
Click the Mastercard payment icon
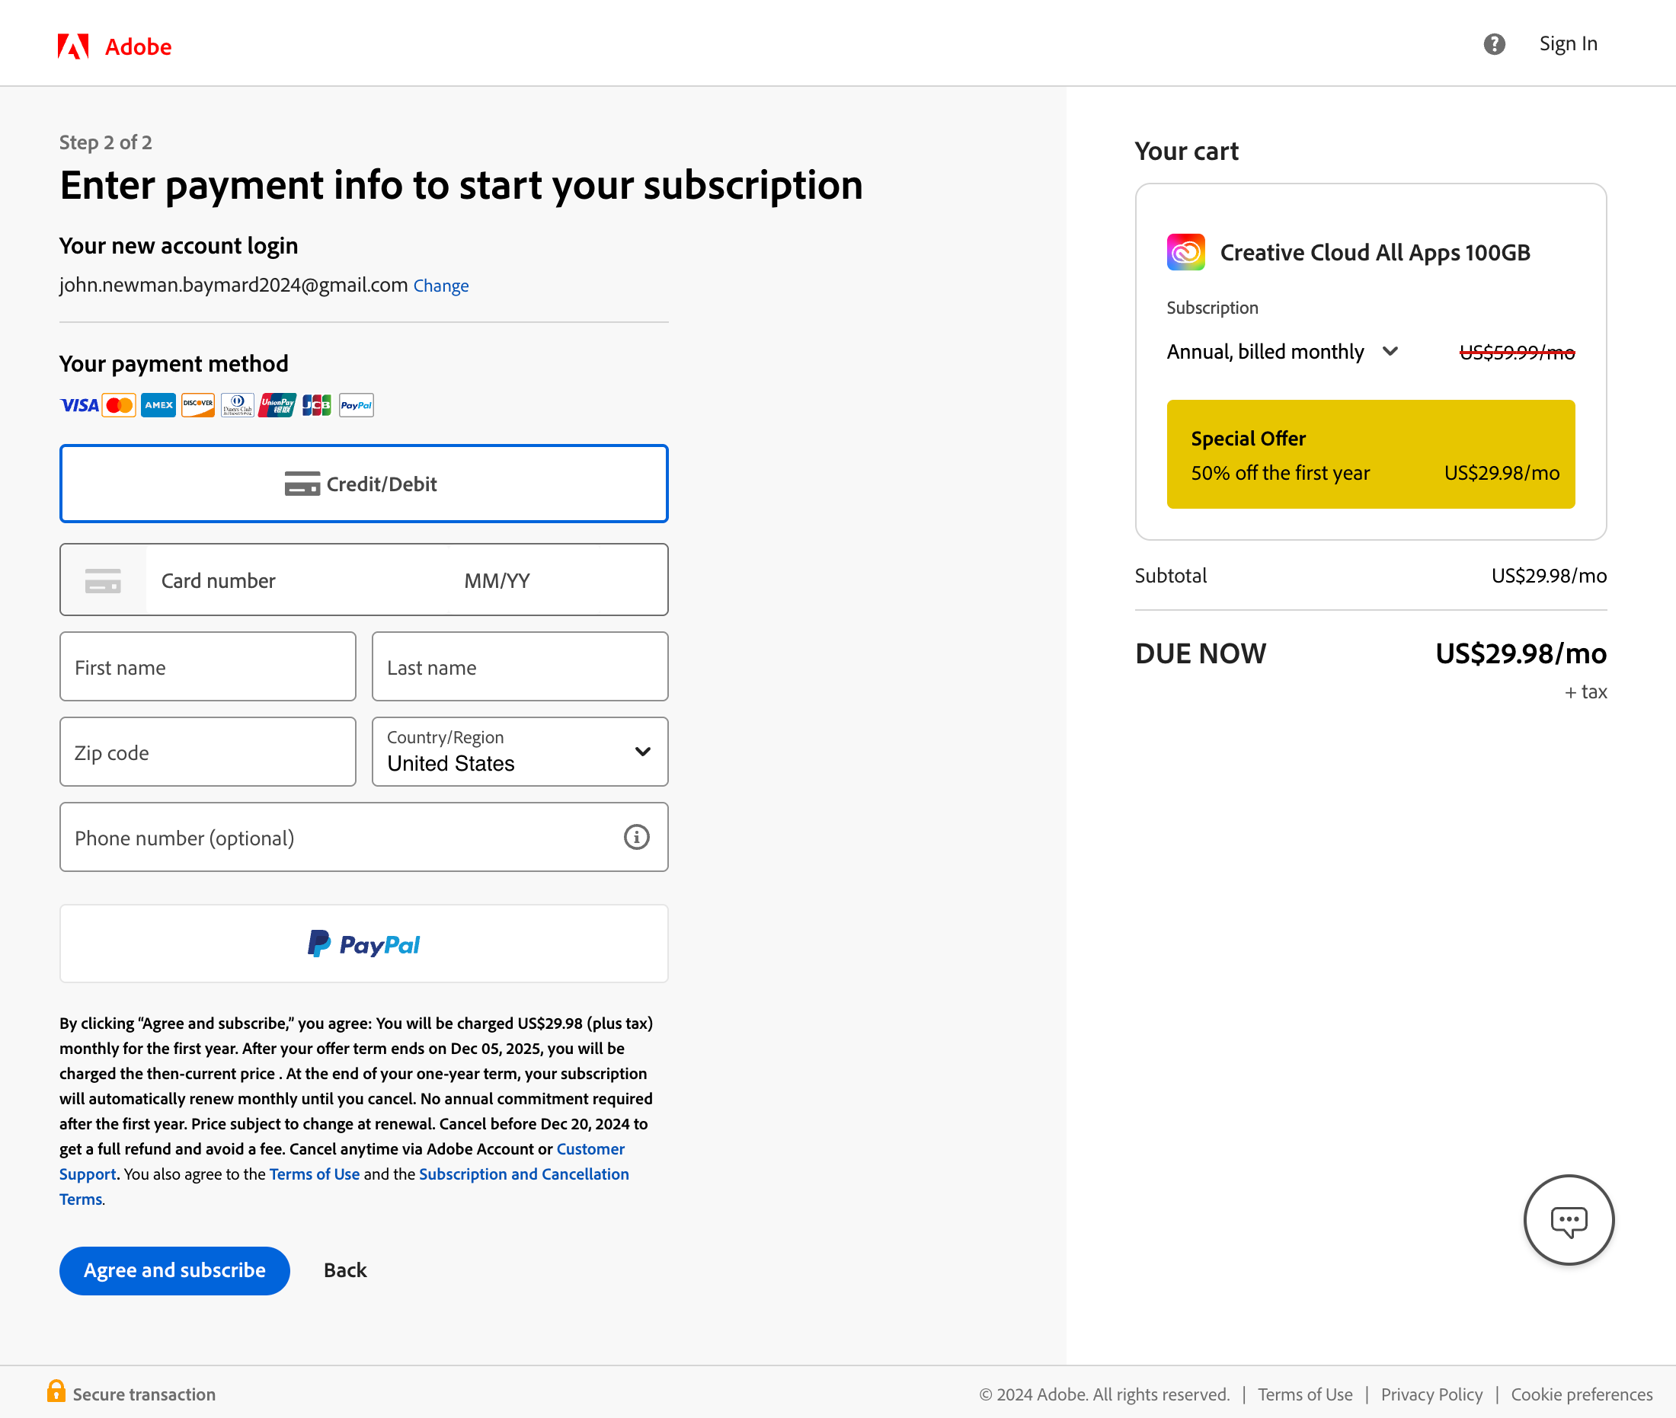click(119, 405)
